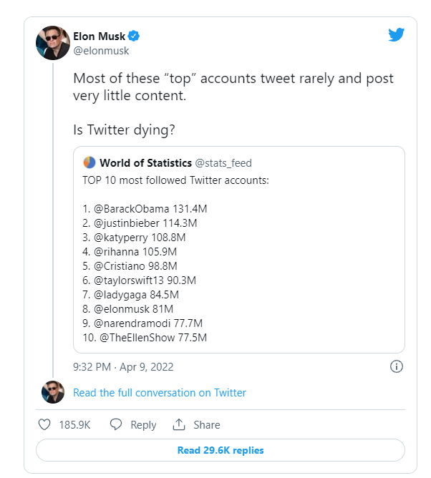Click the @elonmusk handle

(x=101, y=51)
